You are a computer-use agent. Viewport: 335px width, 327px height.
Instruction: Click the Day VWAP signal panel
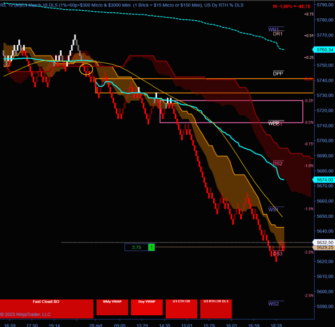click(147, 307)
